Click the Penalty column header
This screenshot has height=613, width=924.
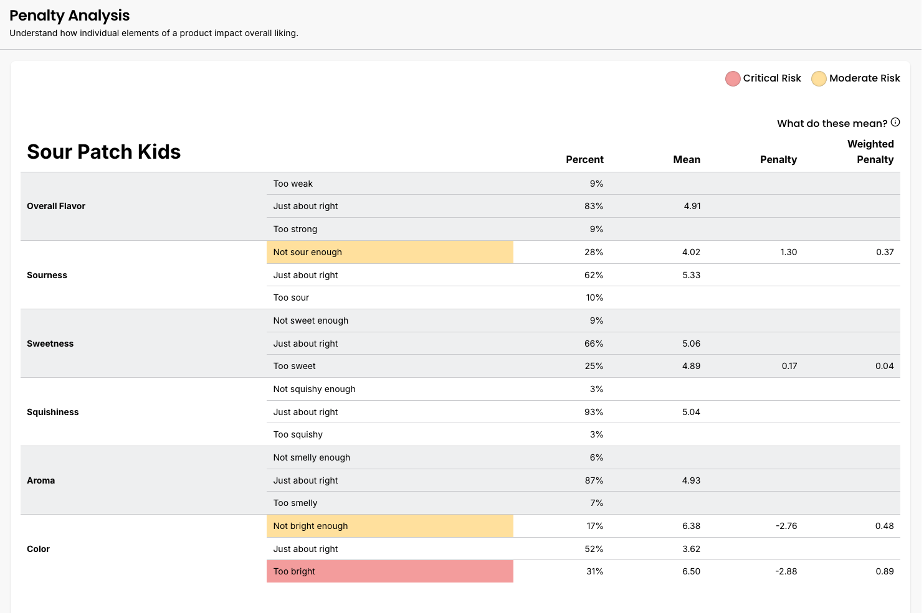click(778, 159)
